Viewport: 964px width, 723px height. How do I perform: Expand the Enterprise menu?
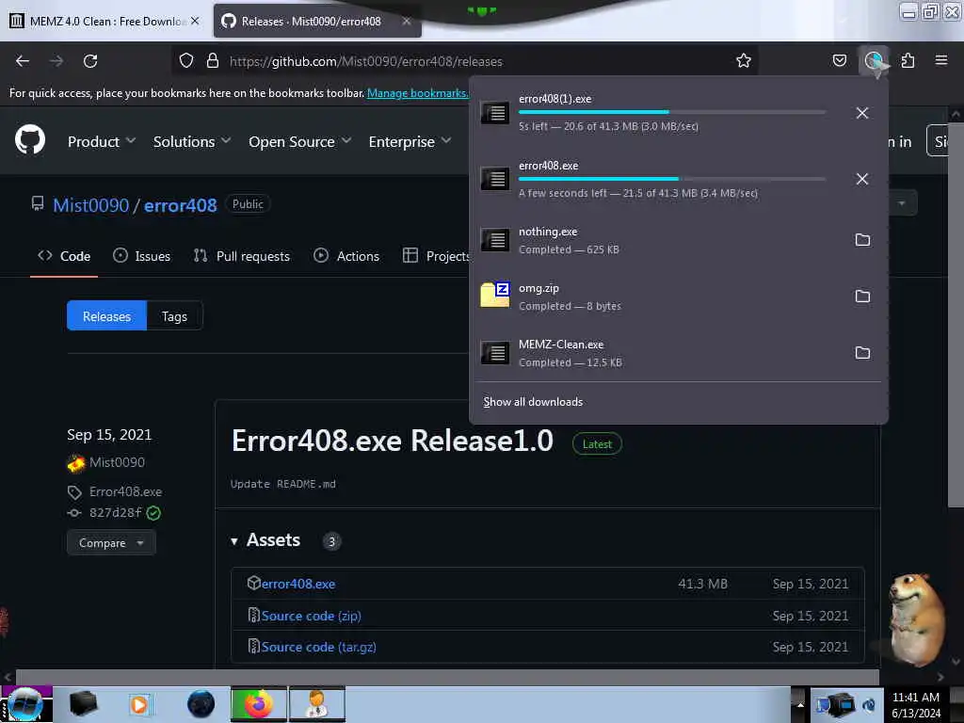(x=410, y=141)
